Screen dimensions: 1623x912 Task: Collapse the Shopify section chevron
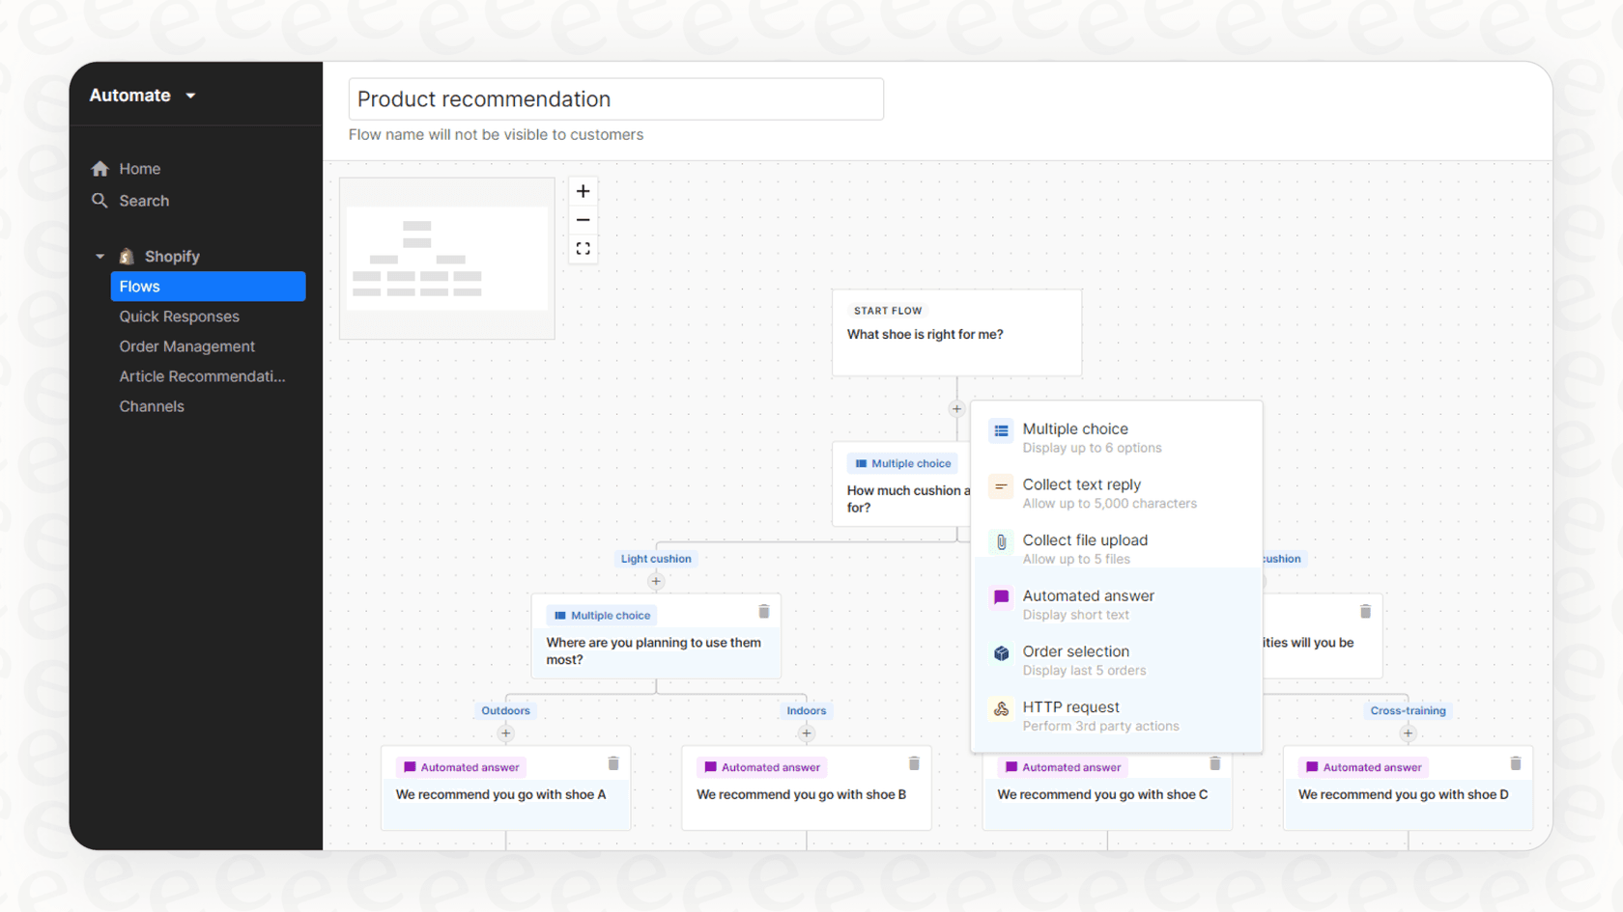pyautogui.click(x=100, y=256)
